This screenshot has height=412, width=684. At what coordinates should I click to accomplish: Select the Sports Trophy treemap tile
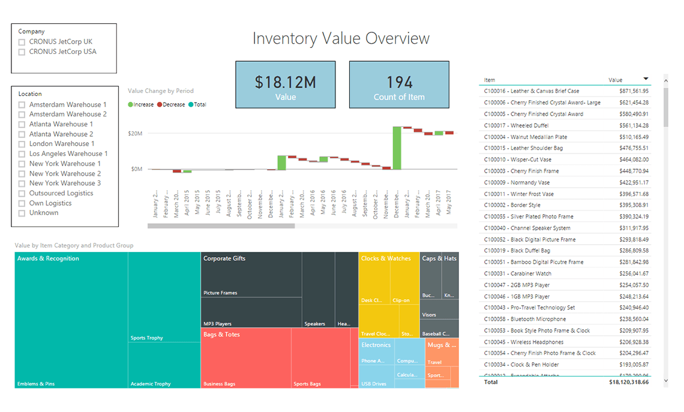point(164,297)
